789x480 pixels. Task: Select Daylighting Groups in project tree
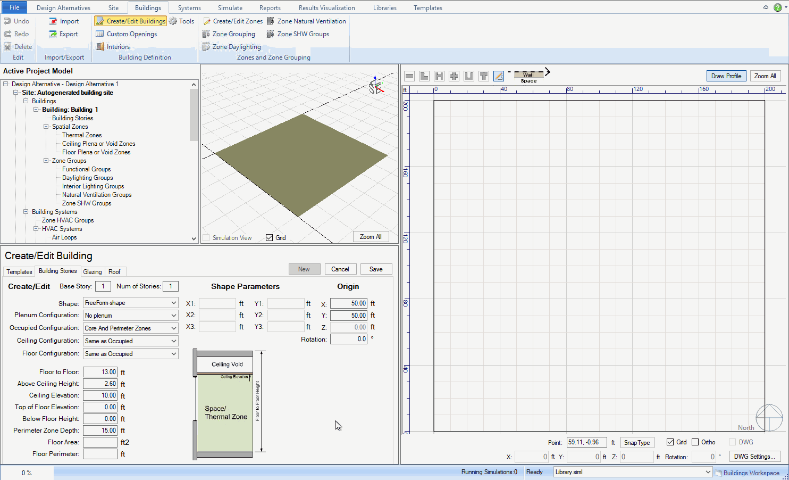pos(87,178)
